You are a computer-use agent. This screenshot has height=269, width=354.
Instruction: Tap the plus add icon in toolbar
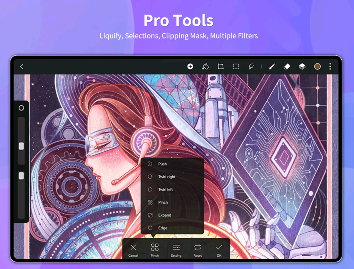pyautogui.click(x=190, y=67)
